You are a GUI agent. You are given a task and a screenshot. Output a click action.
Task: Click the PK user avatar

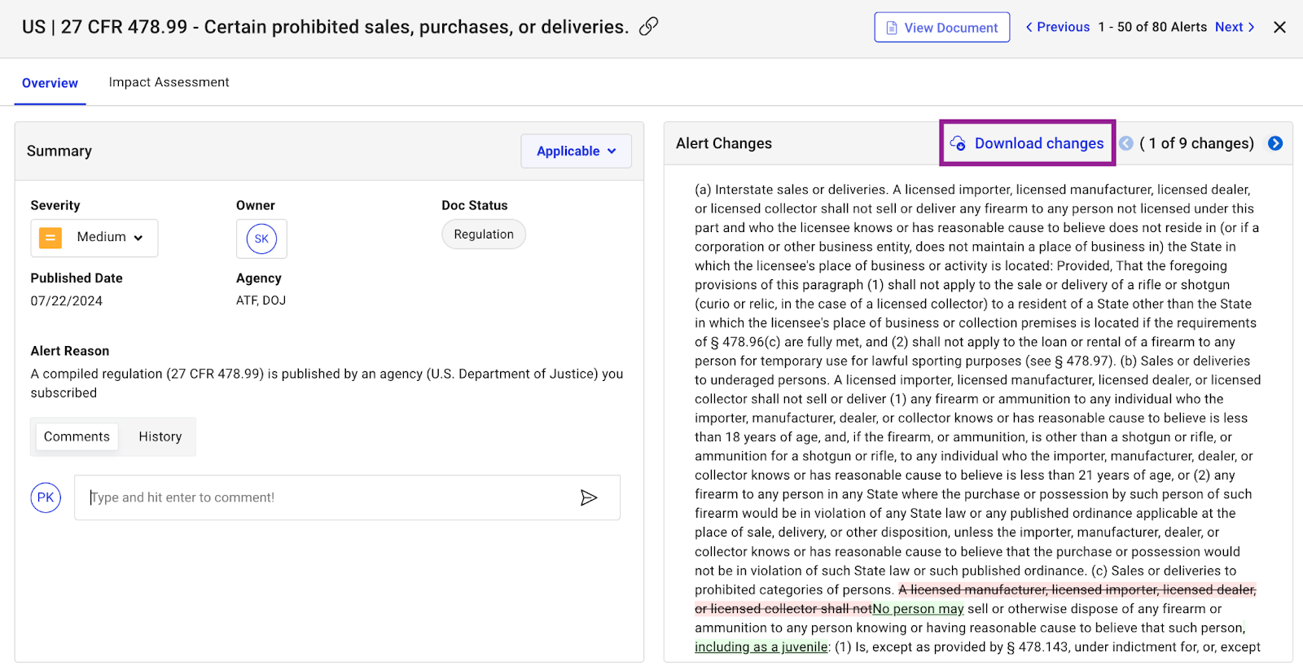point(46,497)
